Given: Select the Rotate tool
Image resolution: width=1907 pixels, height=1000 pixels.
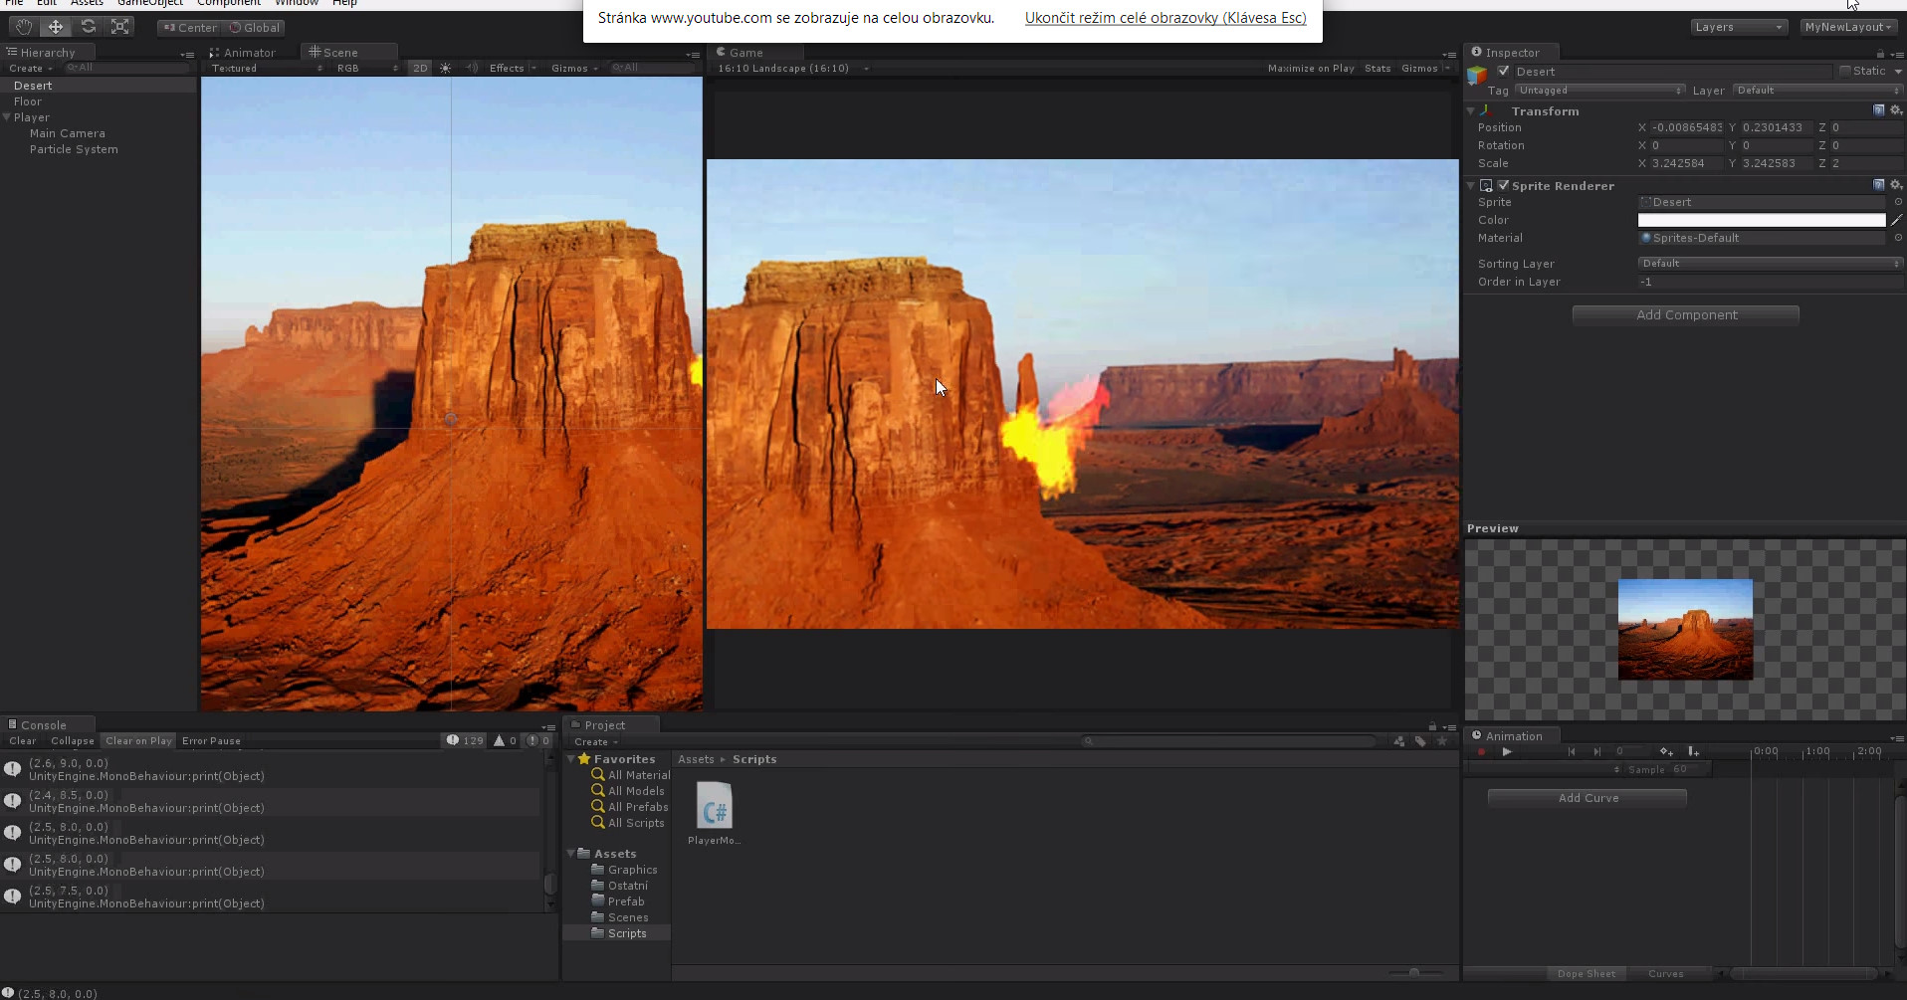Looking at the screenshot, I should click(x=89, y=27).
